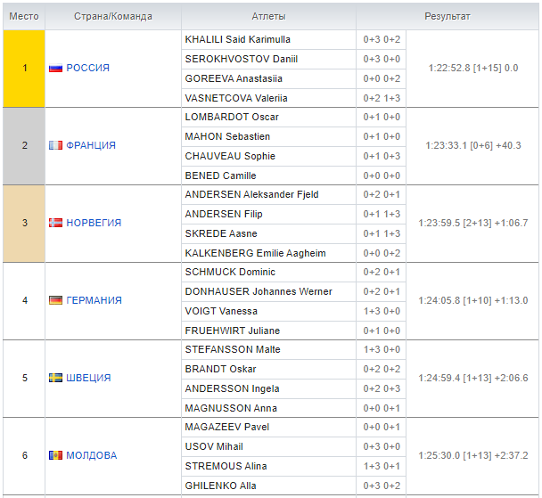
Task: Click the German flag icon
Action: (x=55, y=301)
